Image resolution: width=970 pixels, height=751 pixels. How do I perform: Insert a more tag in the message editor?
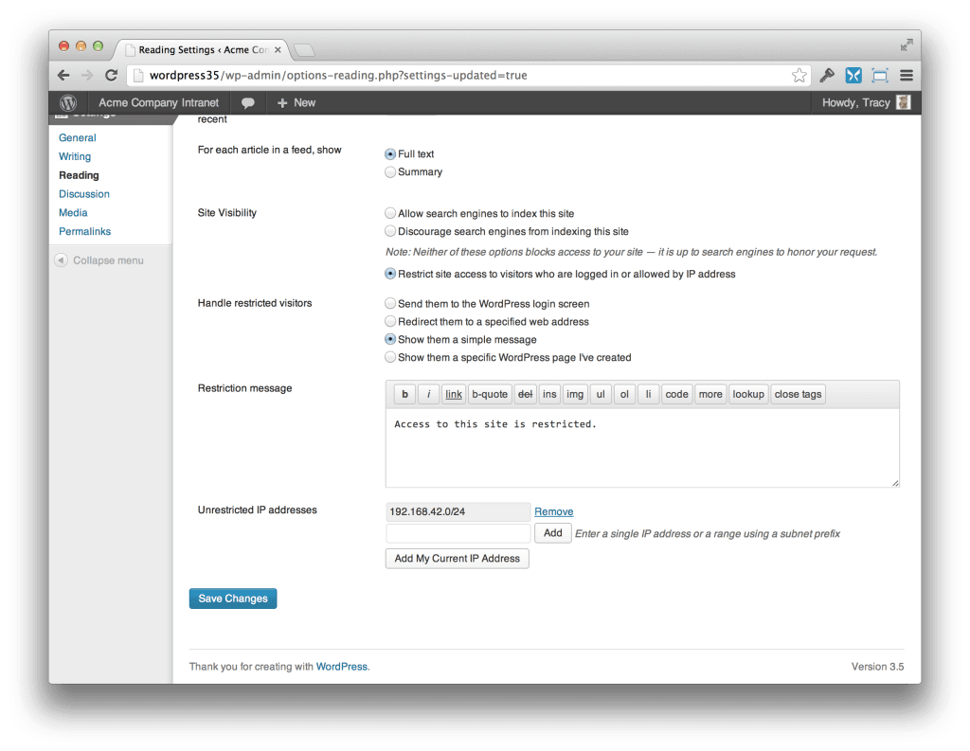[710, 394]
